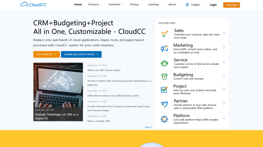The width and height of the screenshot is (263, 147).
Task: Expand the Products dropdown menu
Action: (x=95, y=4)
